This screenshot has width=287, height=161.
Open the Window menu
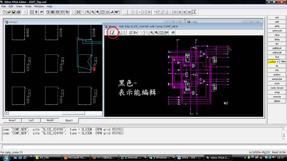click(x=39, y=6)
